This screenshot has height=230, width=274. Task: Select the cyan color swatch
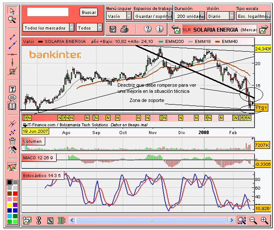tap(10, 216)
